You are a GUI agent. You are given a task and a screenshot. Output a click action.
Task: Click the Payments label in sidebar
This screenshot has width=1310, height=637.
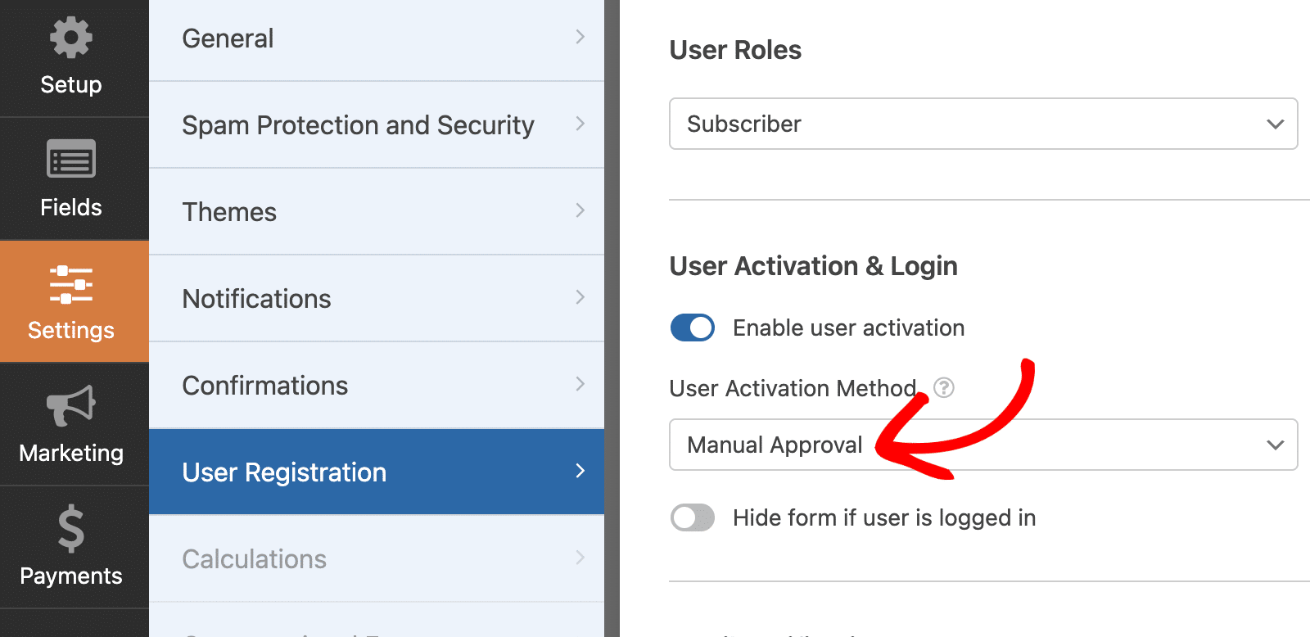point(71,576)
